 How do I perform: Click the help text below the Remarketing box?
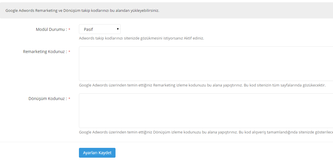202,85
